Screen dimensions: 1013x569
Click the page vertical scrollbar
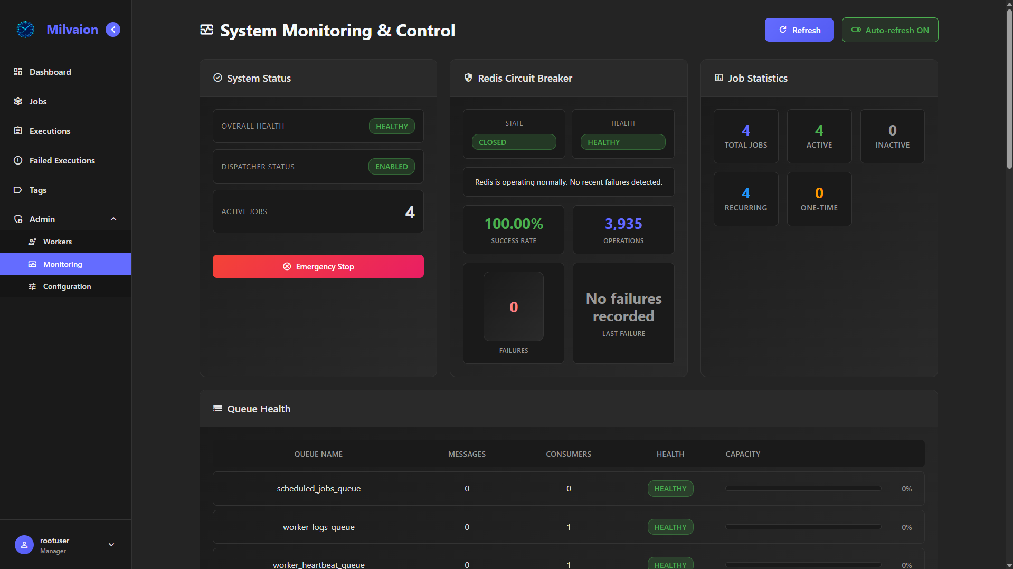[1009, 90]
